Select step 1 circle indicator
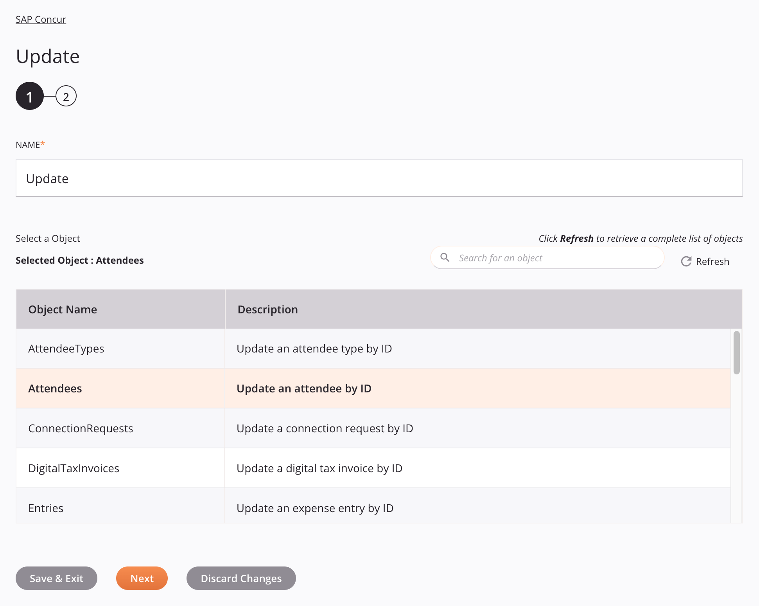The height and width of the screenshot is (606, 759). (x=30, y=96)
